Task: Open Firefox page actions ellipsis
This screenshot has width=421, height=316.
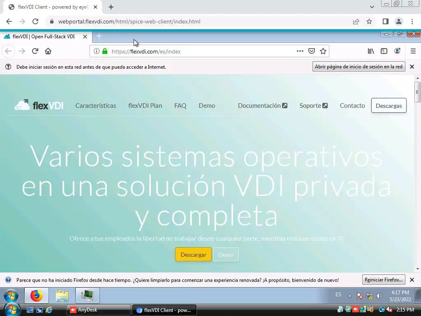Action: (300, 51)
